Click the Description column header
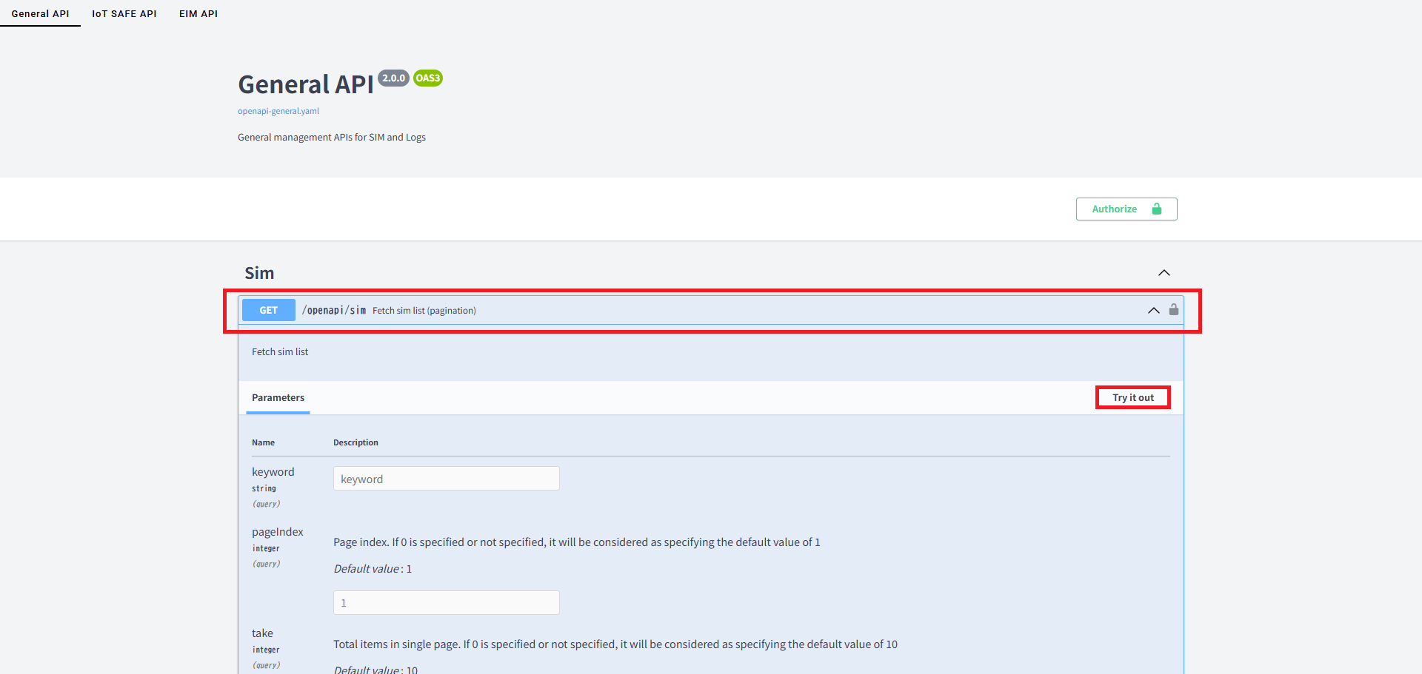This screenshot has height=674, width=1422. coord(355,442)
